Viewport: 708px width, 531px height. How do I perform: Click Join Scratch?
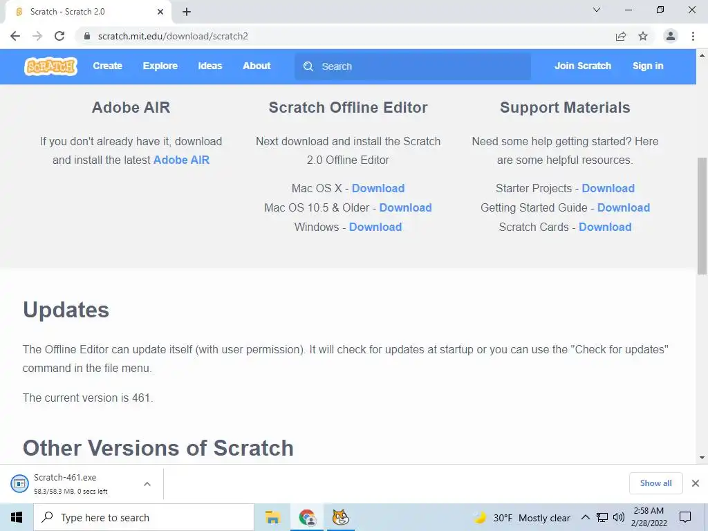582,66
